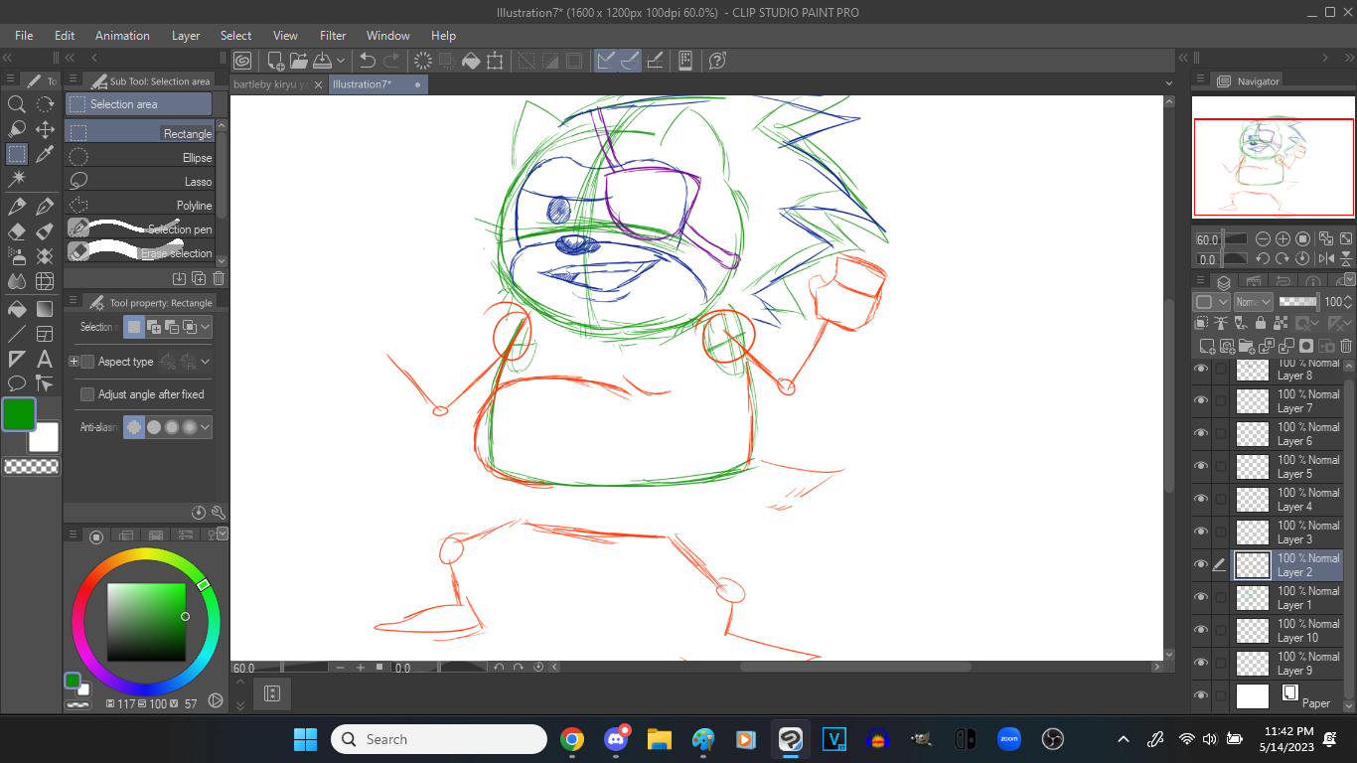Image resolution: width=1357 pixels, height=763 pixels.
Task: Select the Eraser tool
Action: click(17, 230)
